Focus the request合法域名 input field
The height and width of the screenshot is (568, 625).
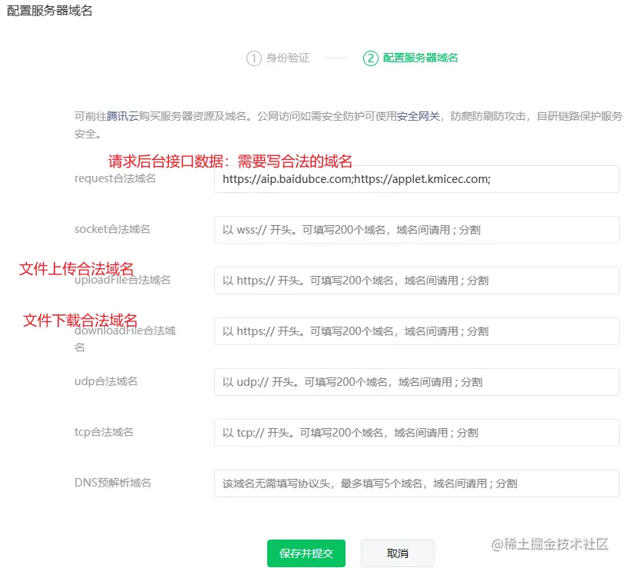click(x=416, y=179)
